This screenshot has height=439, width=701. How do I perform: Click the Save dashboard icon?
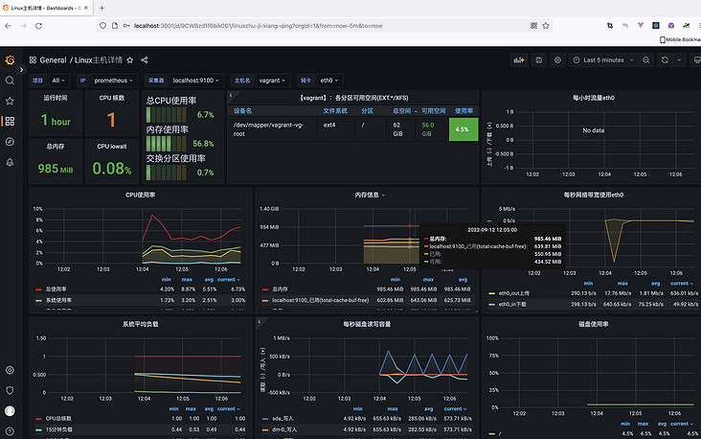click(x=539, y=59)
